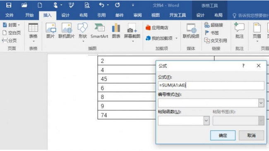Click the Undo arrow icon

(x=101, y=5)
